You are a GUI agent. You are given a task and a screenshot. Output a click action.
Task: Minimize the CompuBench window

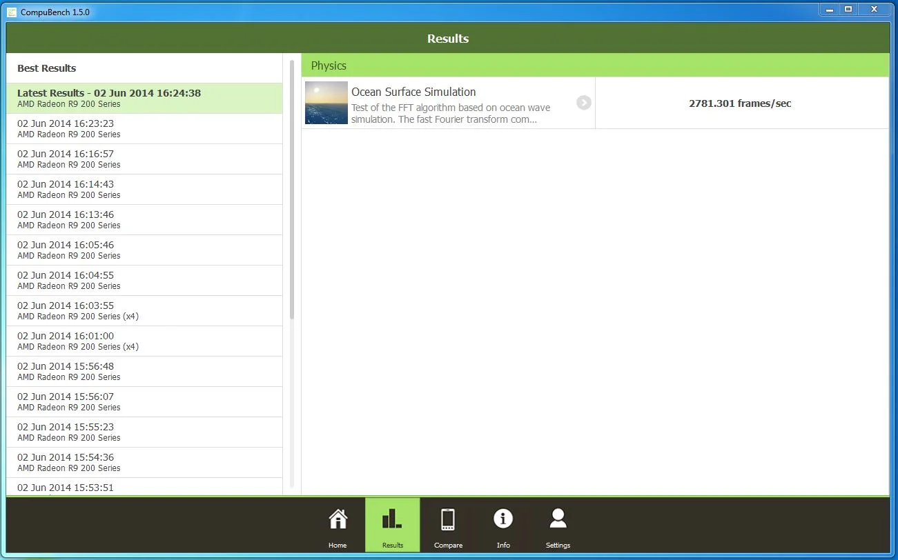[829, 9]
